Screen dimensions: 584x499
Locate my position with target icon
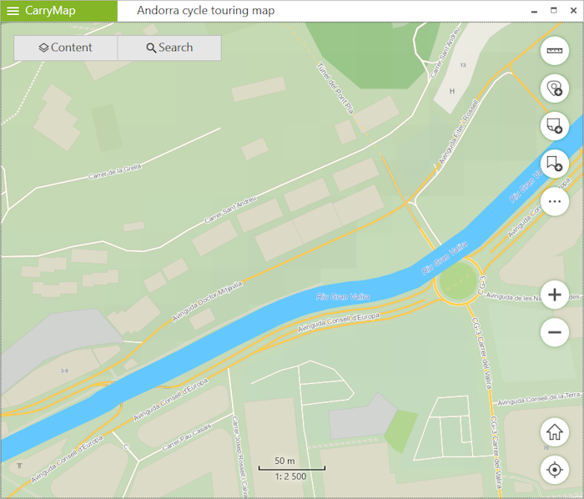(555, 470)
